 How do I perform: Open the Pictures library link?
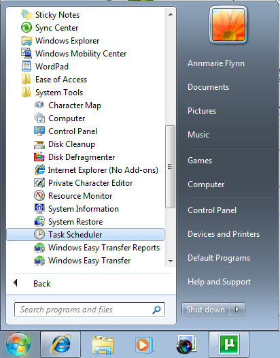pyautogui.click(x=202, y=111)
